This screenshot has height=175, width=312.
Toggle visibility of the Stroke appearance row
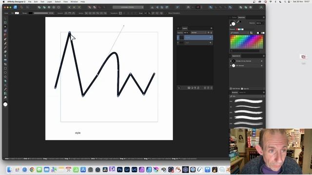pyautogui.click(x=262, y=61)
